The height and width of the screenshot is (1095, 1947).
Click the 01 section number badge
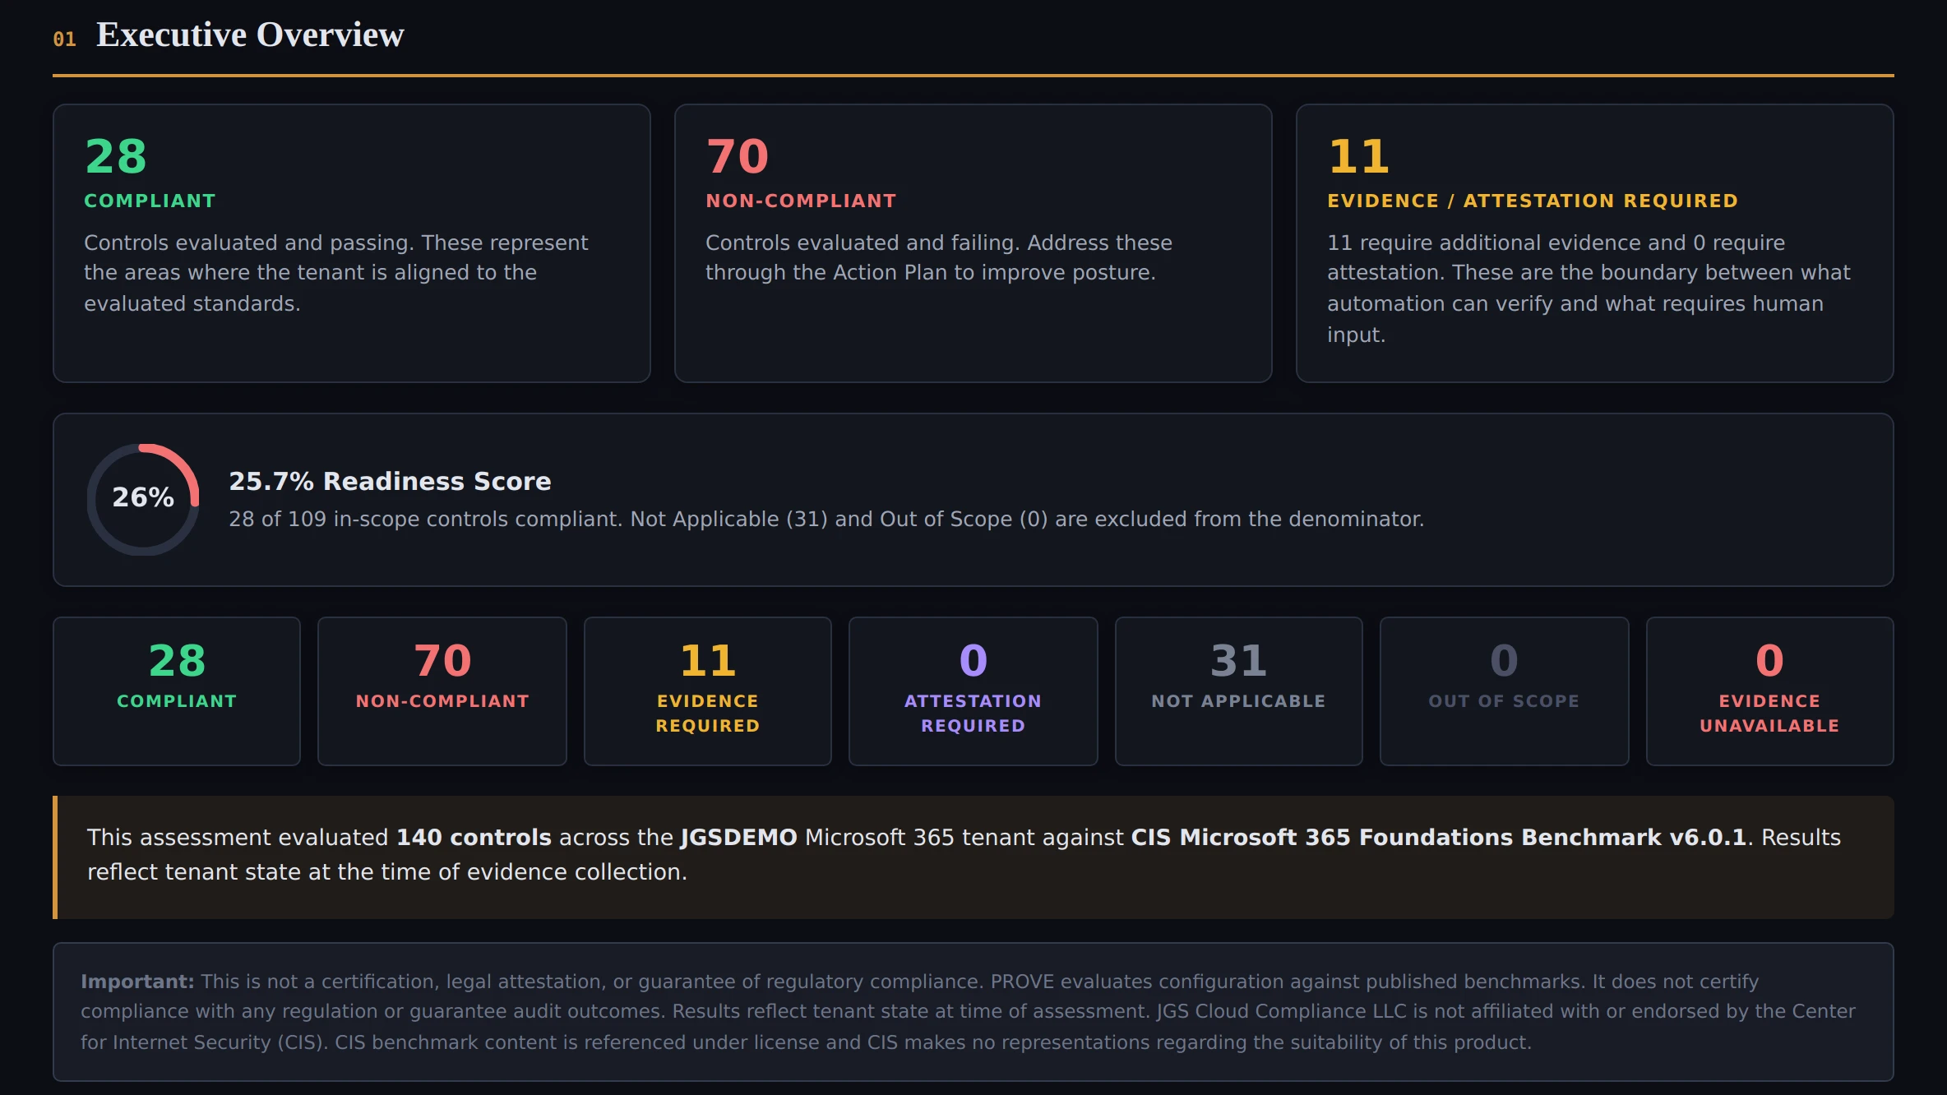tap(65, 39)
